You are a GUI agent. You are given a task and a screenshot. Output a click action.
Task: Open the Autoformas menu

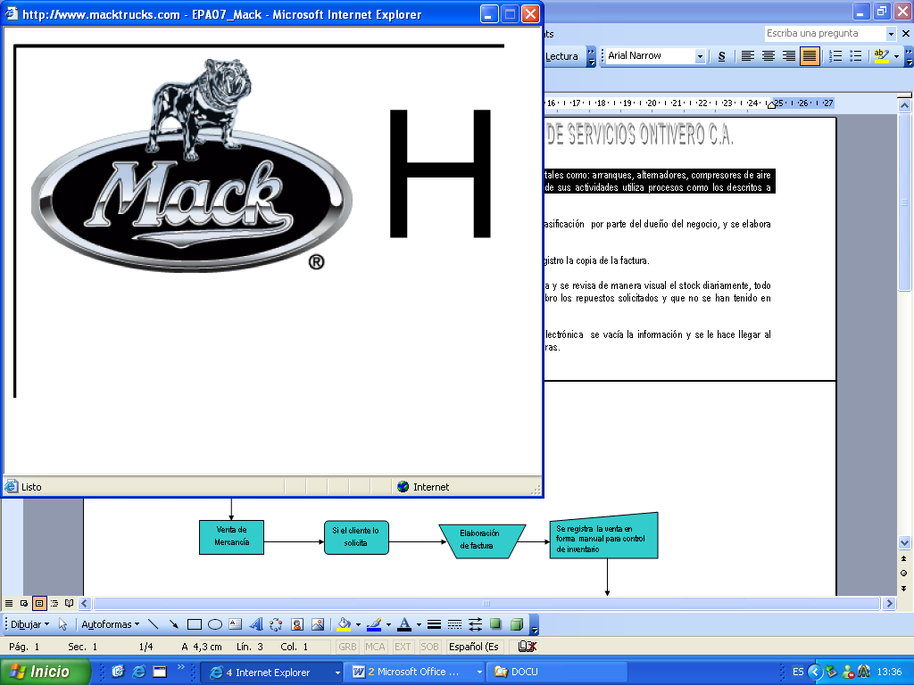[110, 624]
